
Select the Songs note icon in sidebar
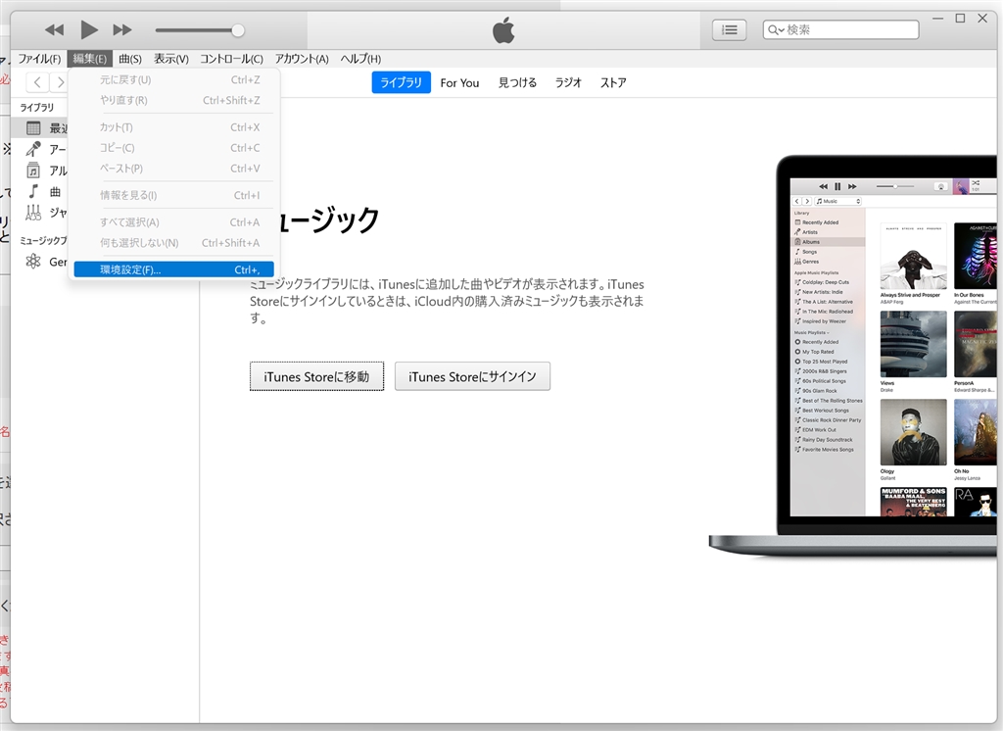[x=33, y=191]
